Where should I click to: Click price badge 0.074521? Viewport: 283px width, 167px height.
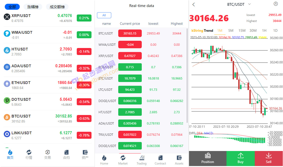(x=130, y=146)
